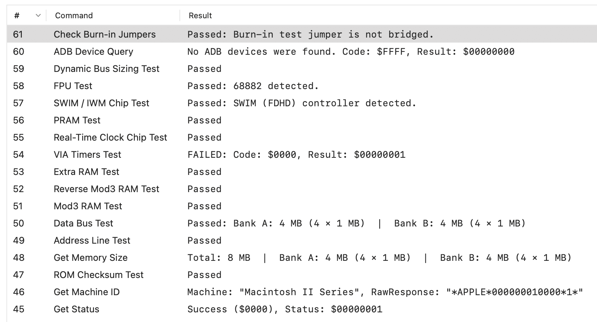Screen dimensions: 597x322
Task: Select the Address Line Test row
Action: pyautogui.click(x=92, y=240)
